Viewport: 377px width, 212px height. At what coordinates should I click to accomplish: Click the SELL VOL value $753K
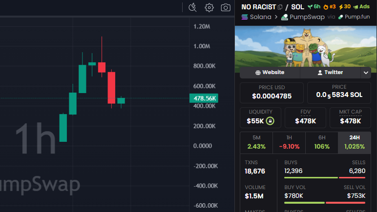(x=356, y=196)
